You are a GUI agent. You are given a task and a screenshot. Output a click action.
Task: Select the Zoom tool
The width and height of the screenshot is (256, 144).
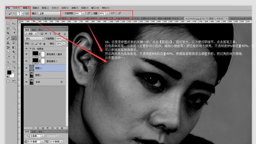(x=14, y=67)
